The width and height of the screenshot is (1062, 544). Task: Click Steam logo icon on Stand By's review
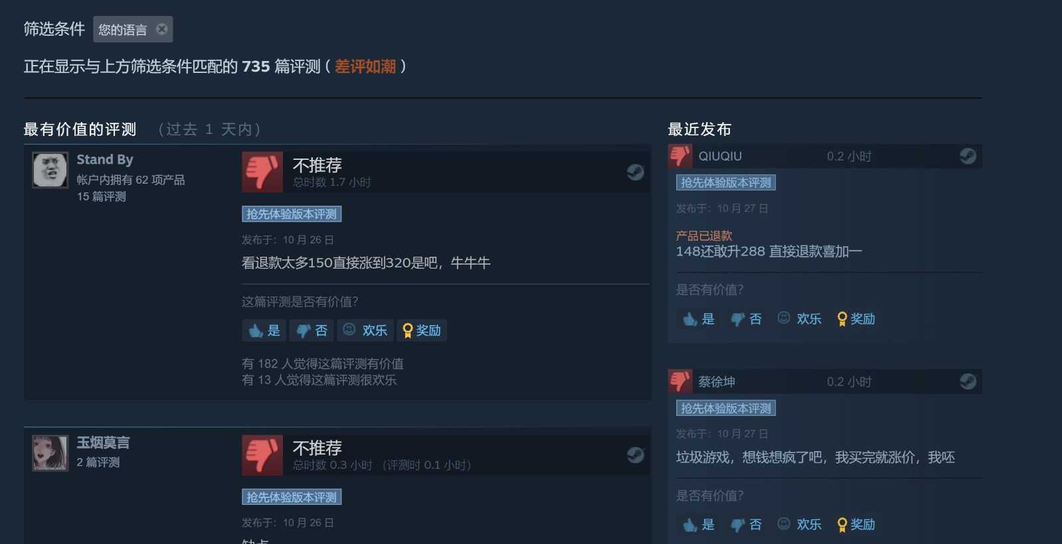point(636,172)
